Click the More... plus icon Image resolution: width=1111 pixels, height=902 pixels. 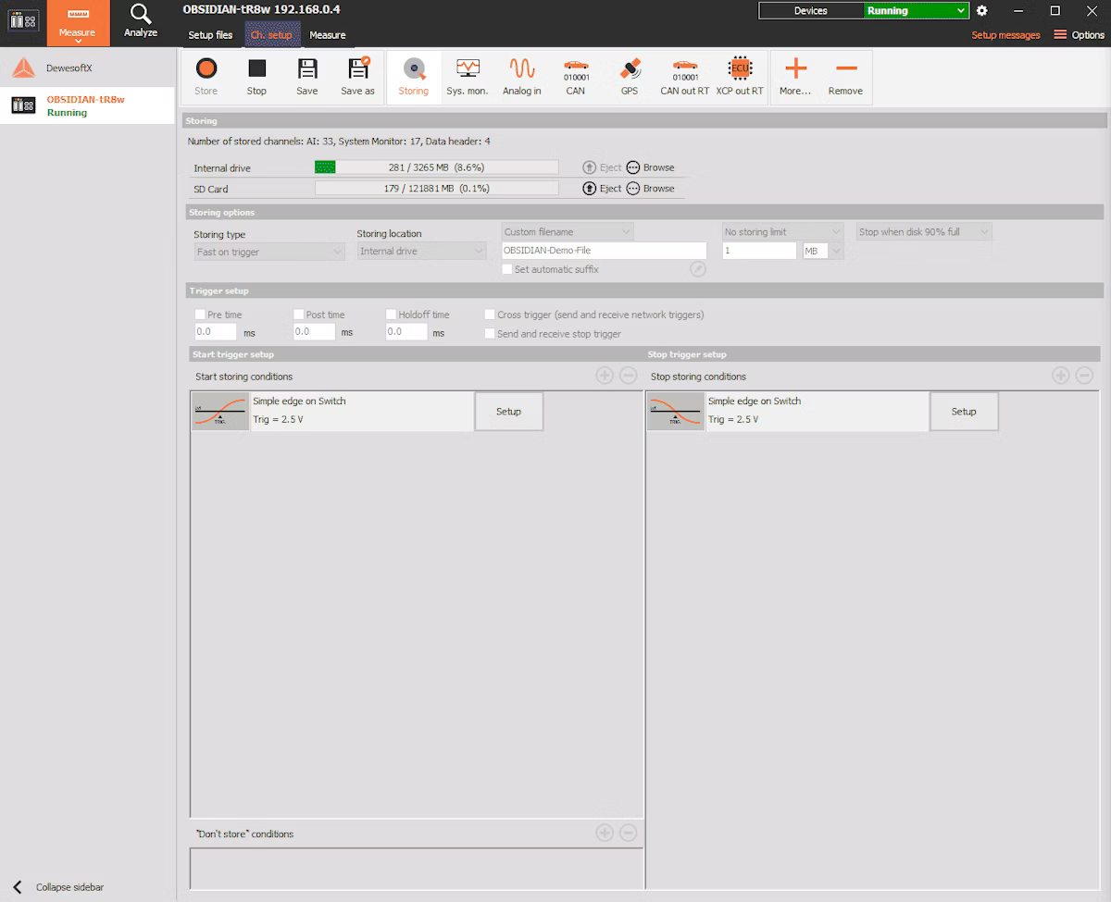795,68
